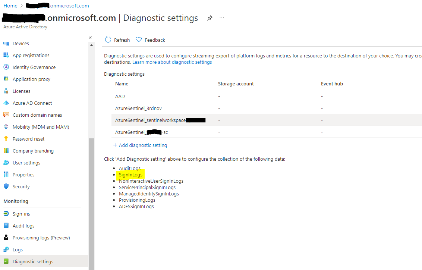Click the Security shield icon

6,186
